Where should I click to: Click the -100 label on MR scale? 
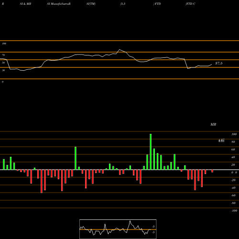tap(234, 211)
